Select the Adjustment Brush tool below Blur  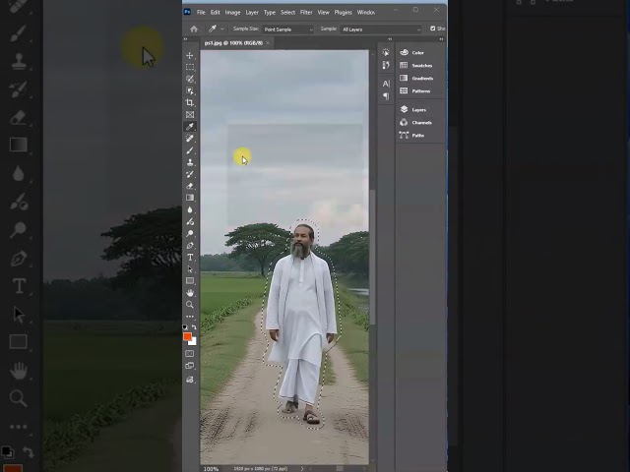pos(190,221)
